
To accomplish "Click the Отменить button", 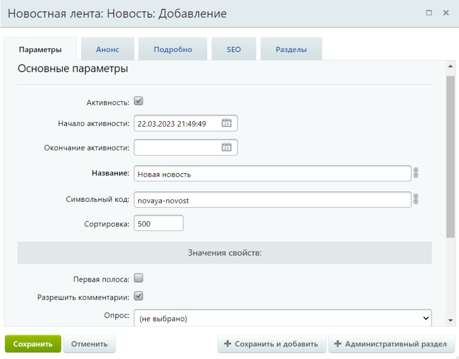I will 89,344.
